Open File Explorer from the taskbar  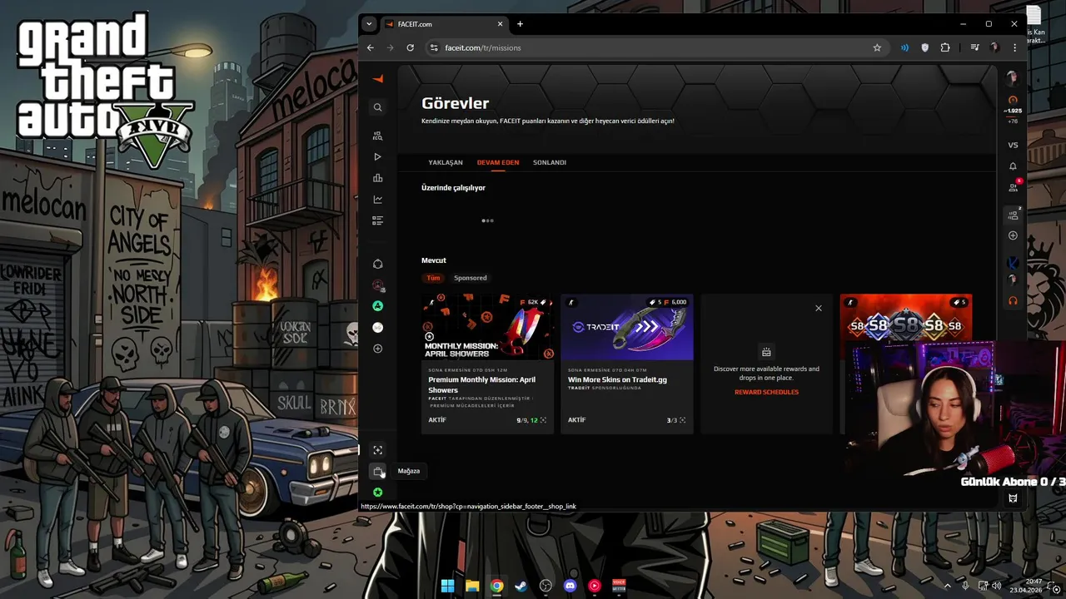click(x=472, y=586)
